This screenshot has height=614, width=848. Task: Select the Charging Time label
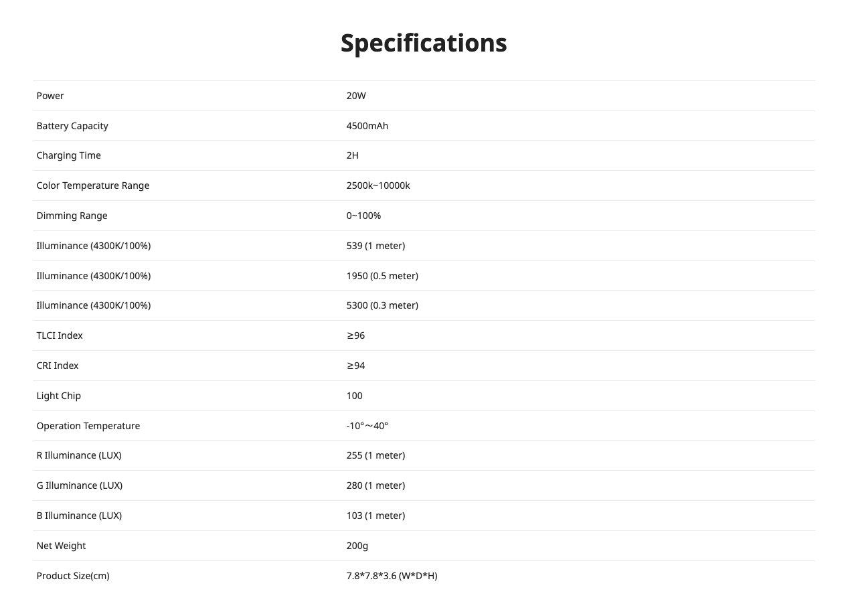pyautogui.click(x=69, y=155)
